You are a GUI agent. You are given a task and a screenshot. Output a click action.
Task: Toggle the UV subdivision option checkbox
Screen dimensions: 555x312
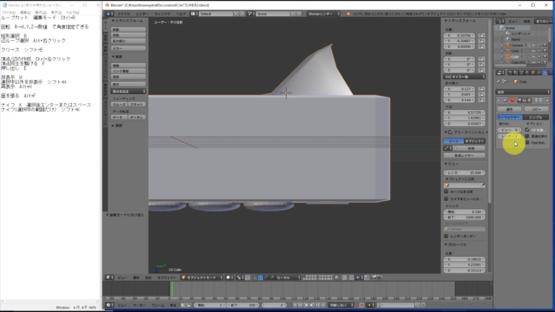point(527,130)
